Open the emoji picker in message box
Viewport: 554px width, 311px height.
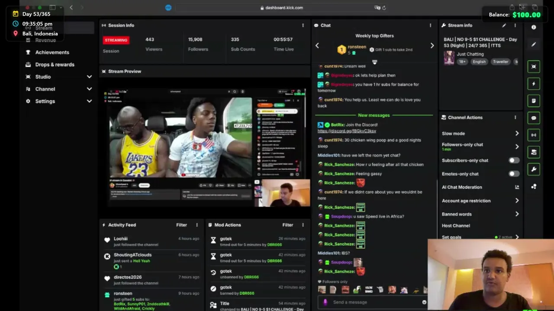424,302
